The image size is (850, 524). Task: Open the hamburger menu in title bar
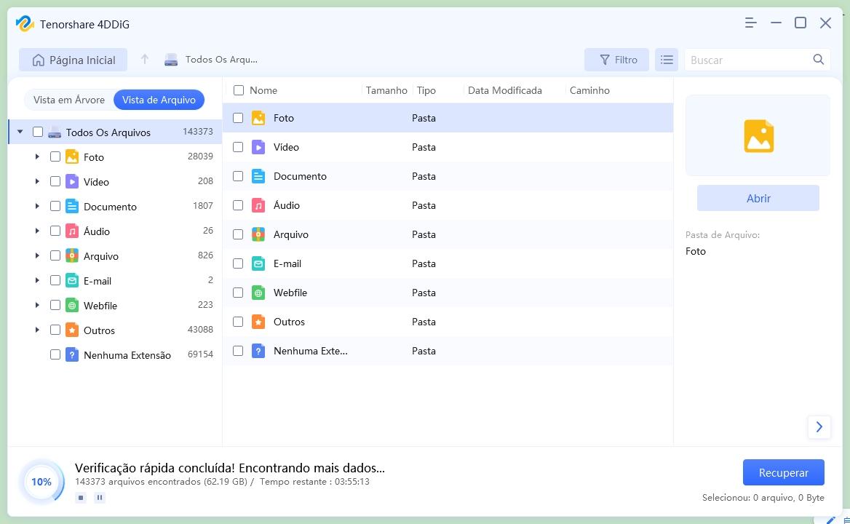[750, 23]
